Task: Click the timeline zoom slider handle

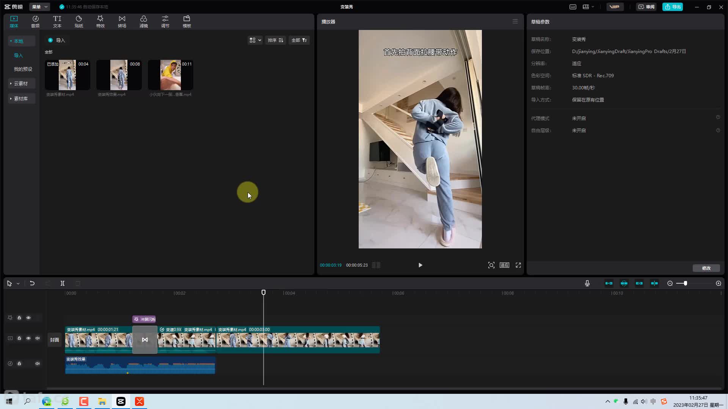Action: [x=686, y=283]
